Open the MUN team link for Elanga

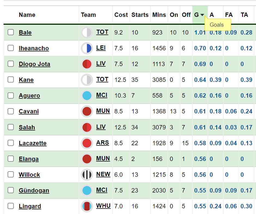pos(103,159)
